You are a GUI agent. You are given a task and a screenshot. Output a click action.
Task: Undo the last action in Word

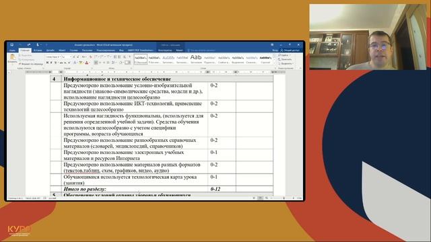(20, 45)
